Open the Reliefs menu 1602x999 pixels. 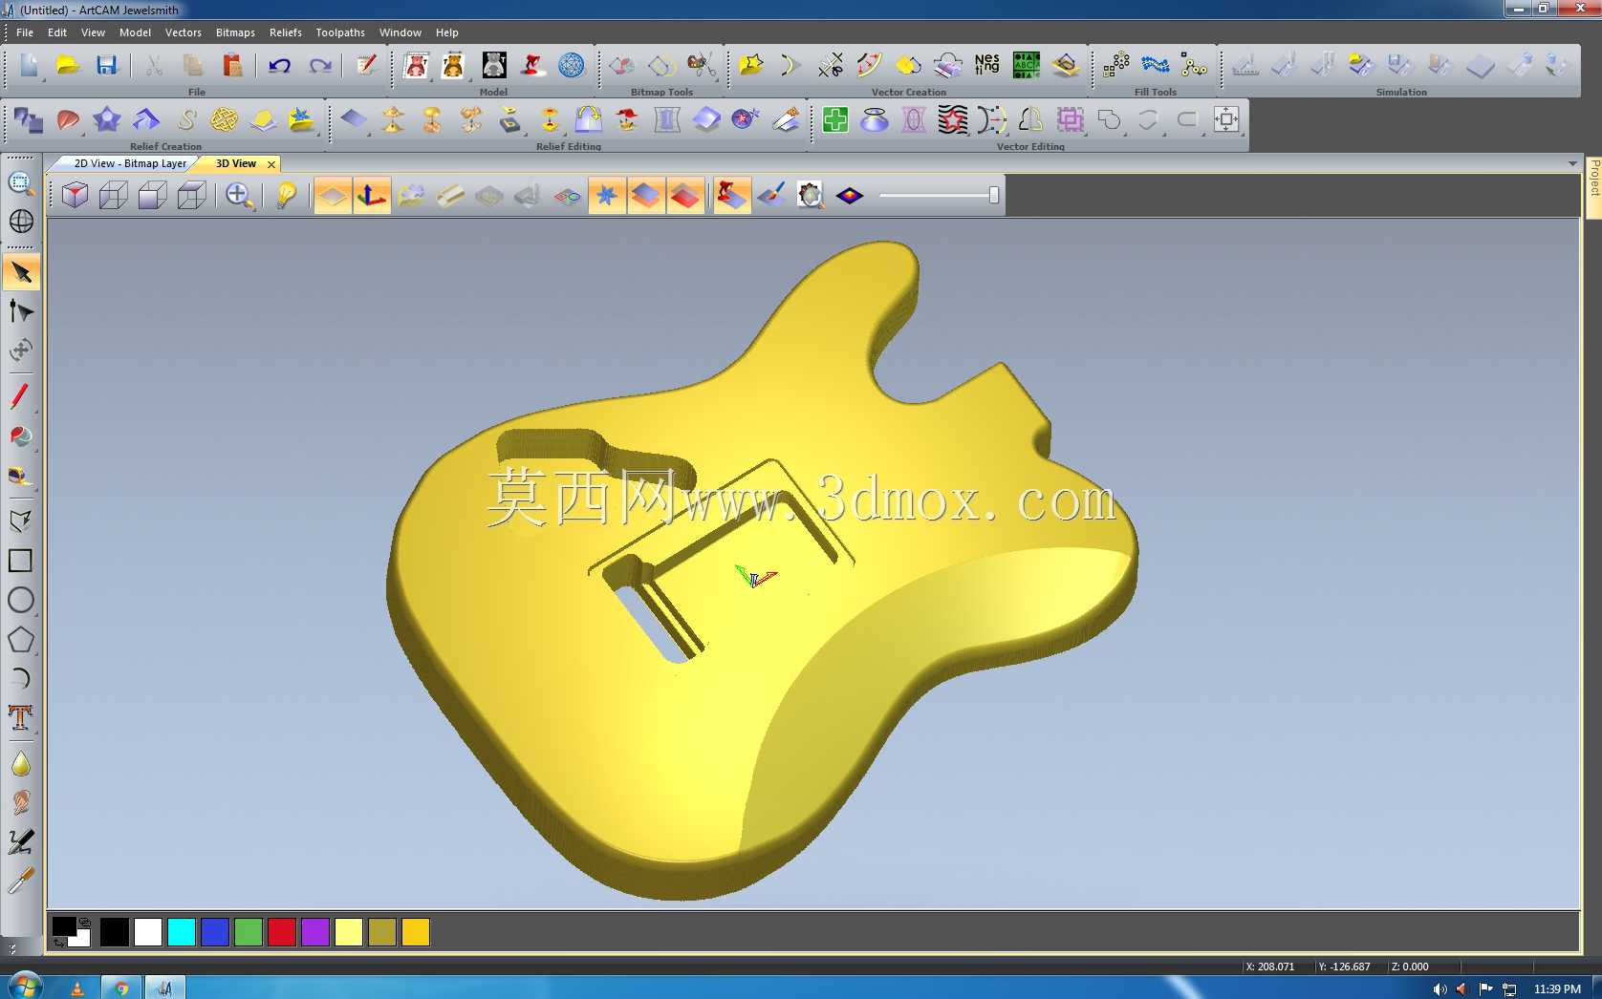(286, 32)
